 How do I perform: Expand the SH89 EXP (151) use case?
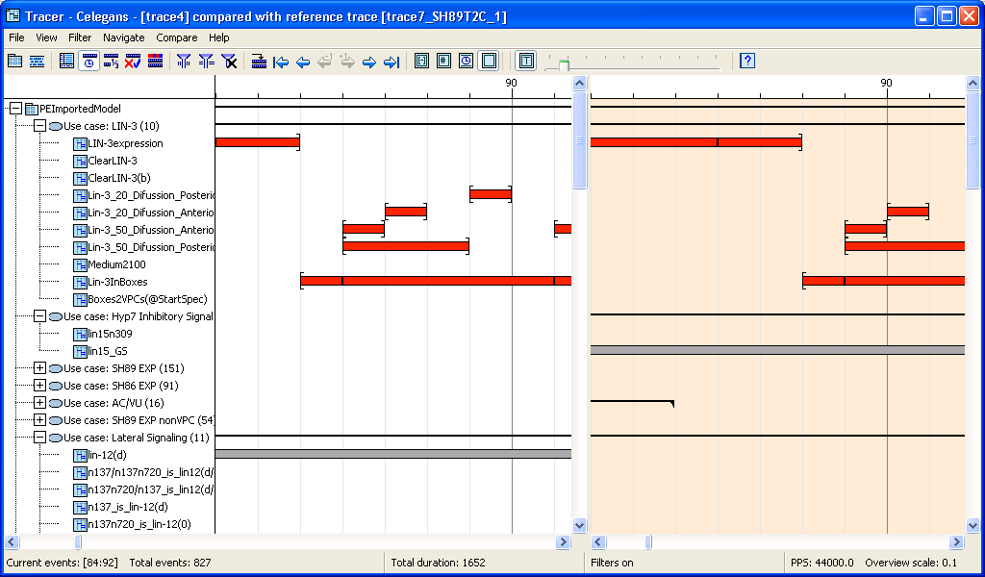[39, 368]
